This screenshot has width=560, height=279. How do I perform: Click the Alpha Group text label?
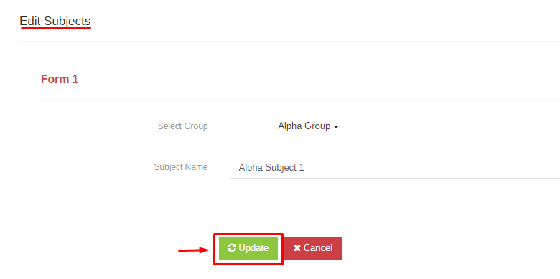tap(304, 126)
